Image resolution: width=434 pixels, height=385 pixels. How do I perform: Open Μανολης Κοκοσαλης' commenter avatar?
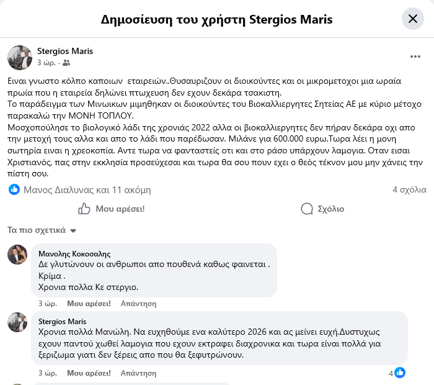tap(17, 255)
